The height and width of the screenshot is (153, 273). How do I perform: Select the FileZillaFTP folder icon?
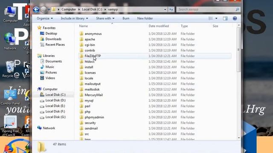coord(81,56)
